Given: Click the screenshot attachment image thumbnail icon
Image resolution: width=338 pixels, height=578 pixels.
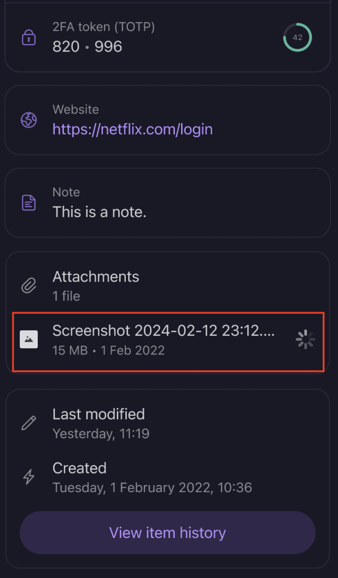Looking at the screenshot, I should tap(29, 339).
